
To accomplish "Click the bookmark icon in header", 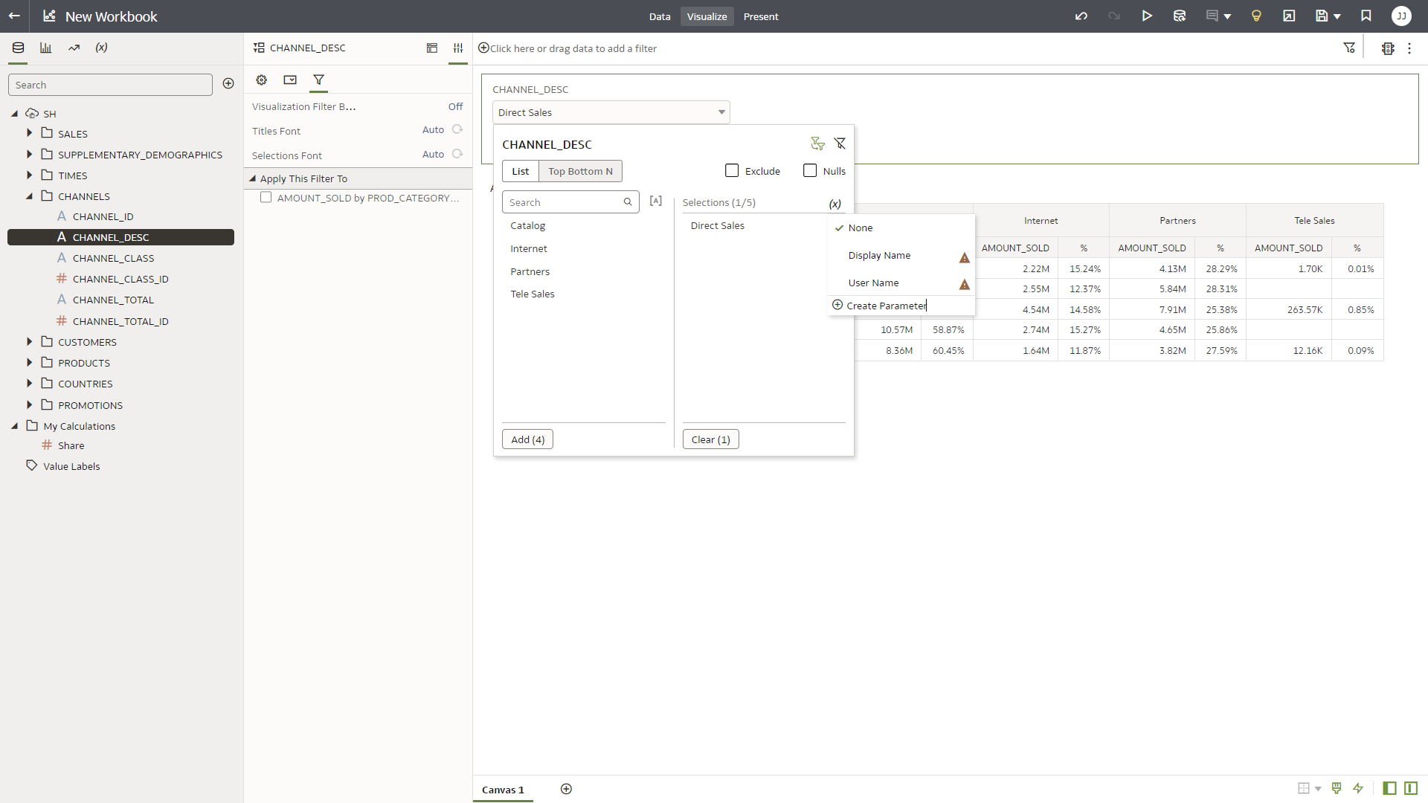I will click(1366, 16).
